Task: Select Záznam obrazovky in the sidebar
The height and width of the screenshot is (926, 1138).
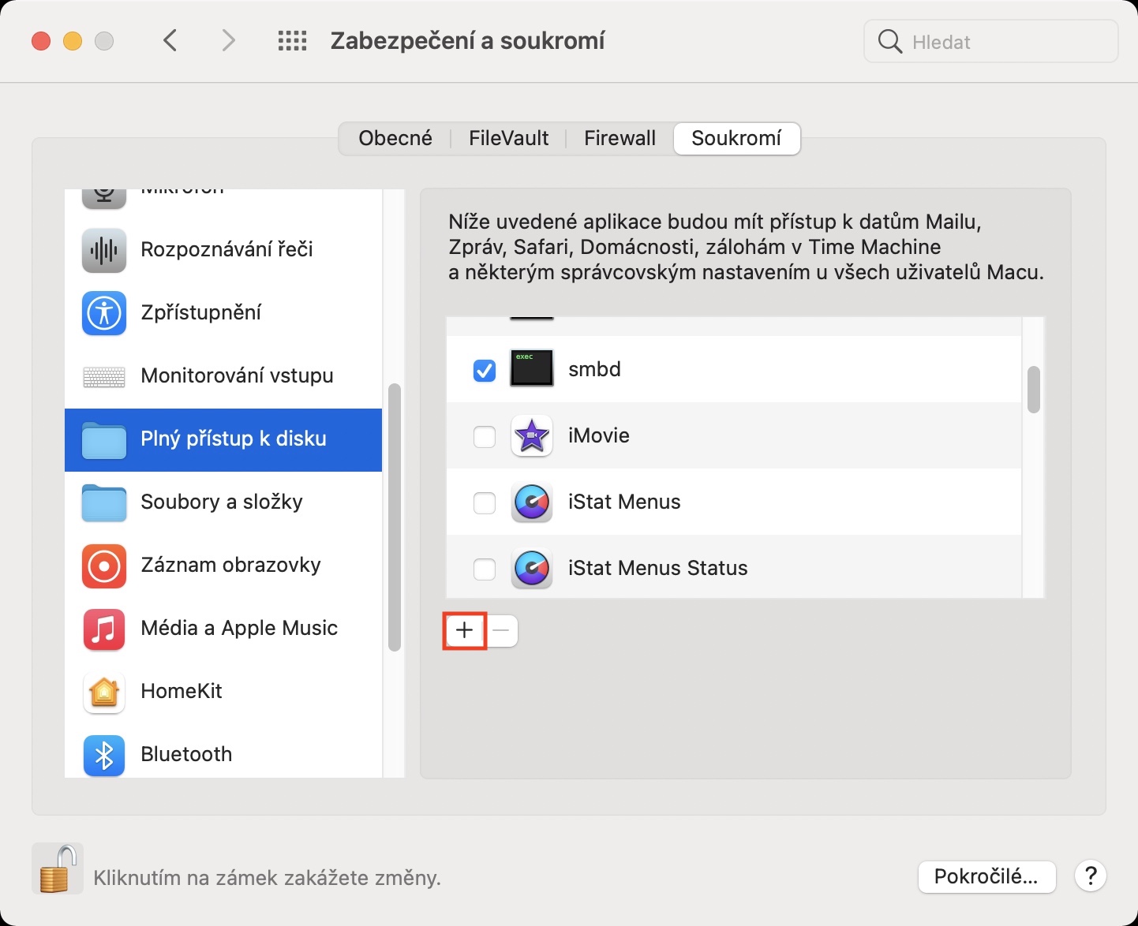Action: click(230, 566)
